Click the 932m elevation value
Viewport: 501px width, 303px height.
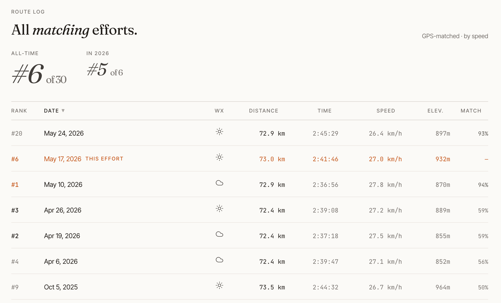[x=443, y=159]
